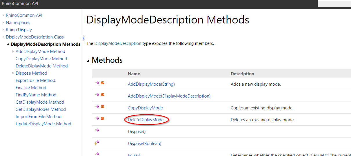
Task: Click 'Deletes an existing display mode.' description
Action: (263, 120)
